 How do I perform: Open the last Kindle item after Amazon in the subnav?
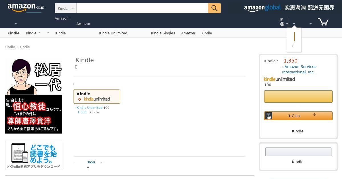[207, 33]
